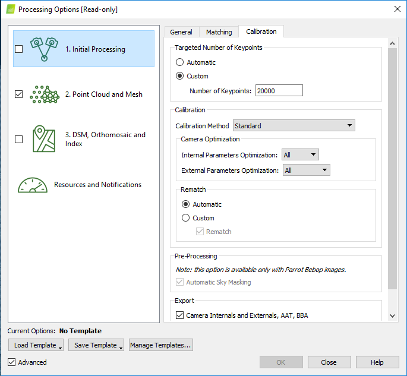Click the Load Template button
Viewport: 407px width, 376px height.
36,345
